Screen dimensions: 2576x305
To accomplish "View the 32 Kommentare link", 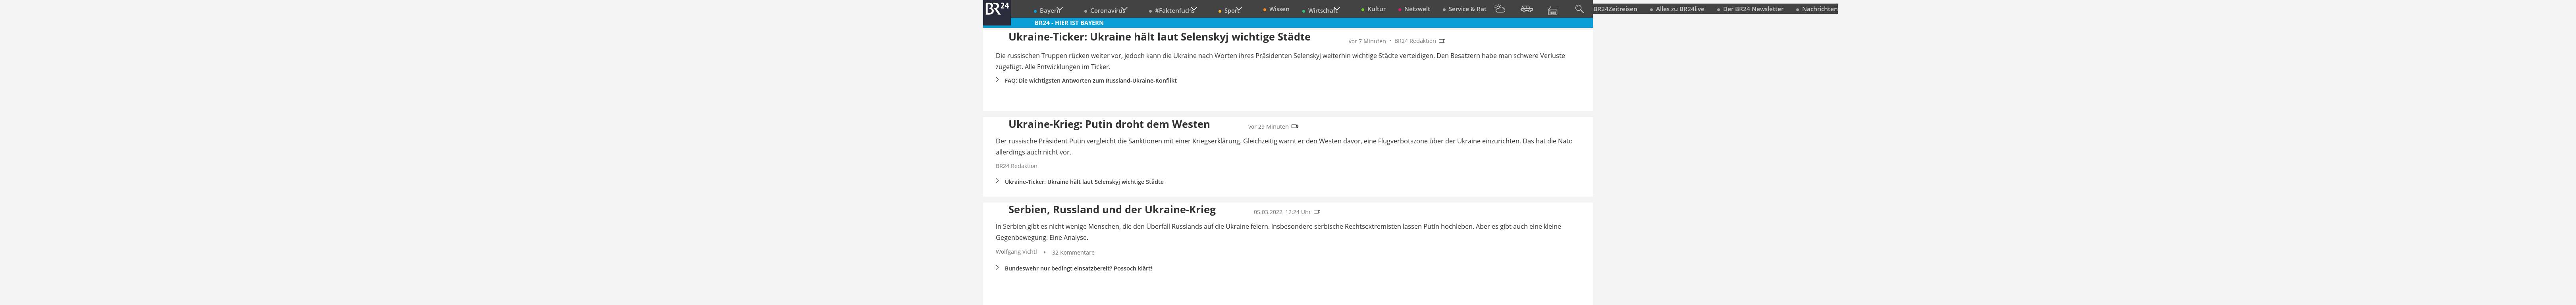I will click(1072, 253).
